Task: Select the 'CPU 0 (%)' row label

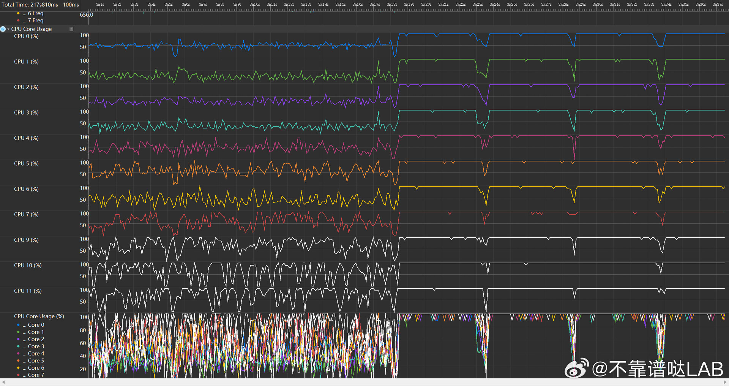Action: pos(26,36)
